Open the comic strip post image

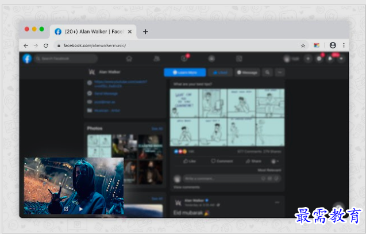click(227, 117)
